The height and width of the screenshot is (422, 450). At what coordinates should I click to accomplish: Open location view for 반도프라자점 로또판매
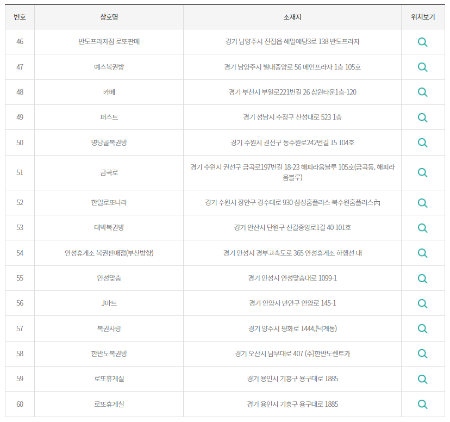pyautogui.click(x=422, y=42)
